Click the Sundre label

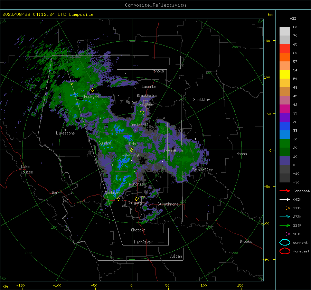(x=105, y=143)
